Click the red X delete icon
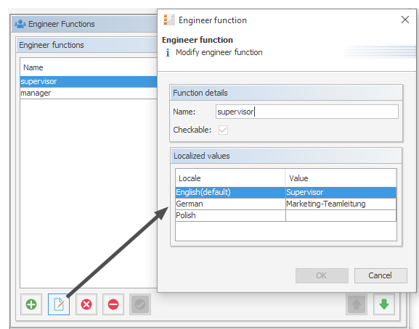419x329 pixels. coord(86,304)
